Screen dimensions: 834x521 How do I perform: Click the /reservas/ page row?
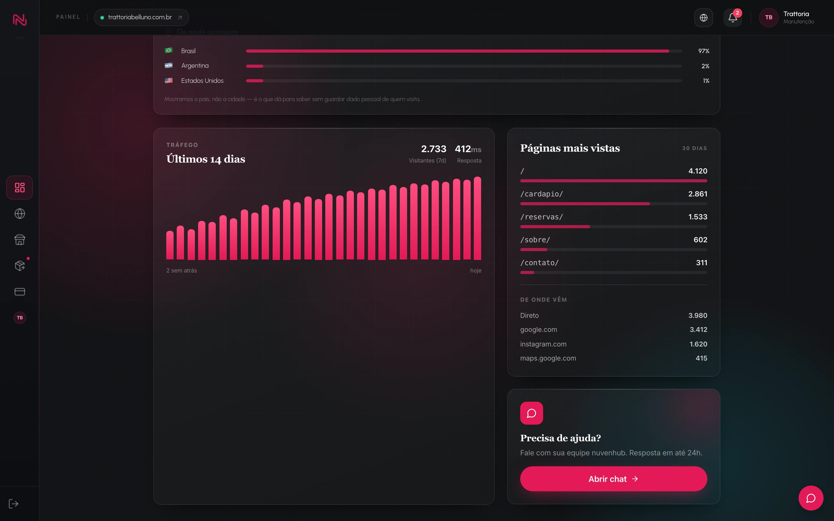pyautogui.click(x=613, y=221)
